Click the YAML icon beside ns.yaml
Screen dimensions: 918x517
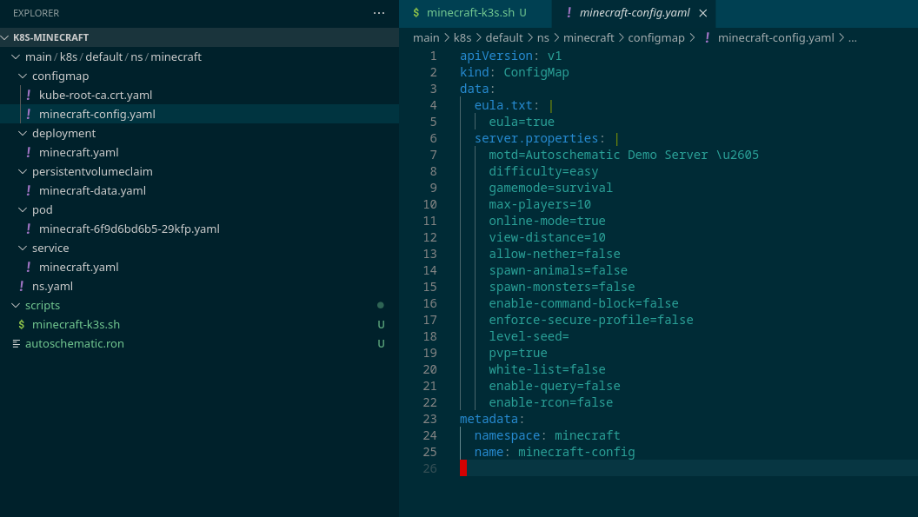pyautogui.click(x=22, y=286)
